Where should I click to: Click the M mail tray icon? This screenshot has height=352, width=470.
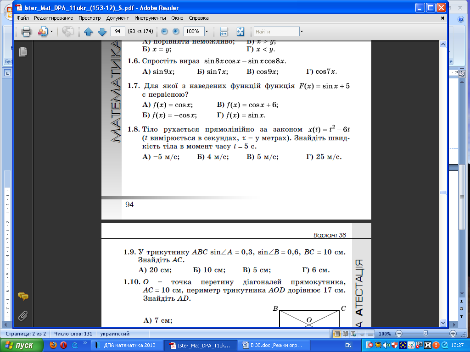[428, 346]
